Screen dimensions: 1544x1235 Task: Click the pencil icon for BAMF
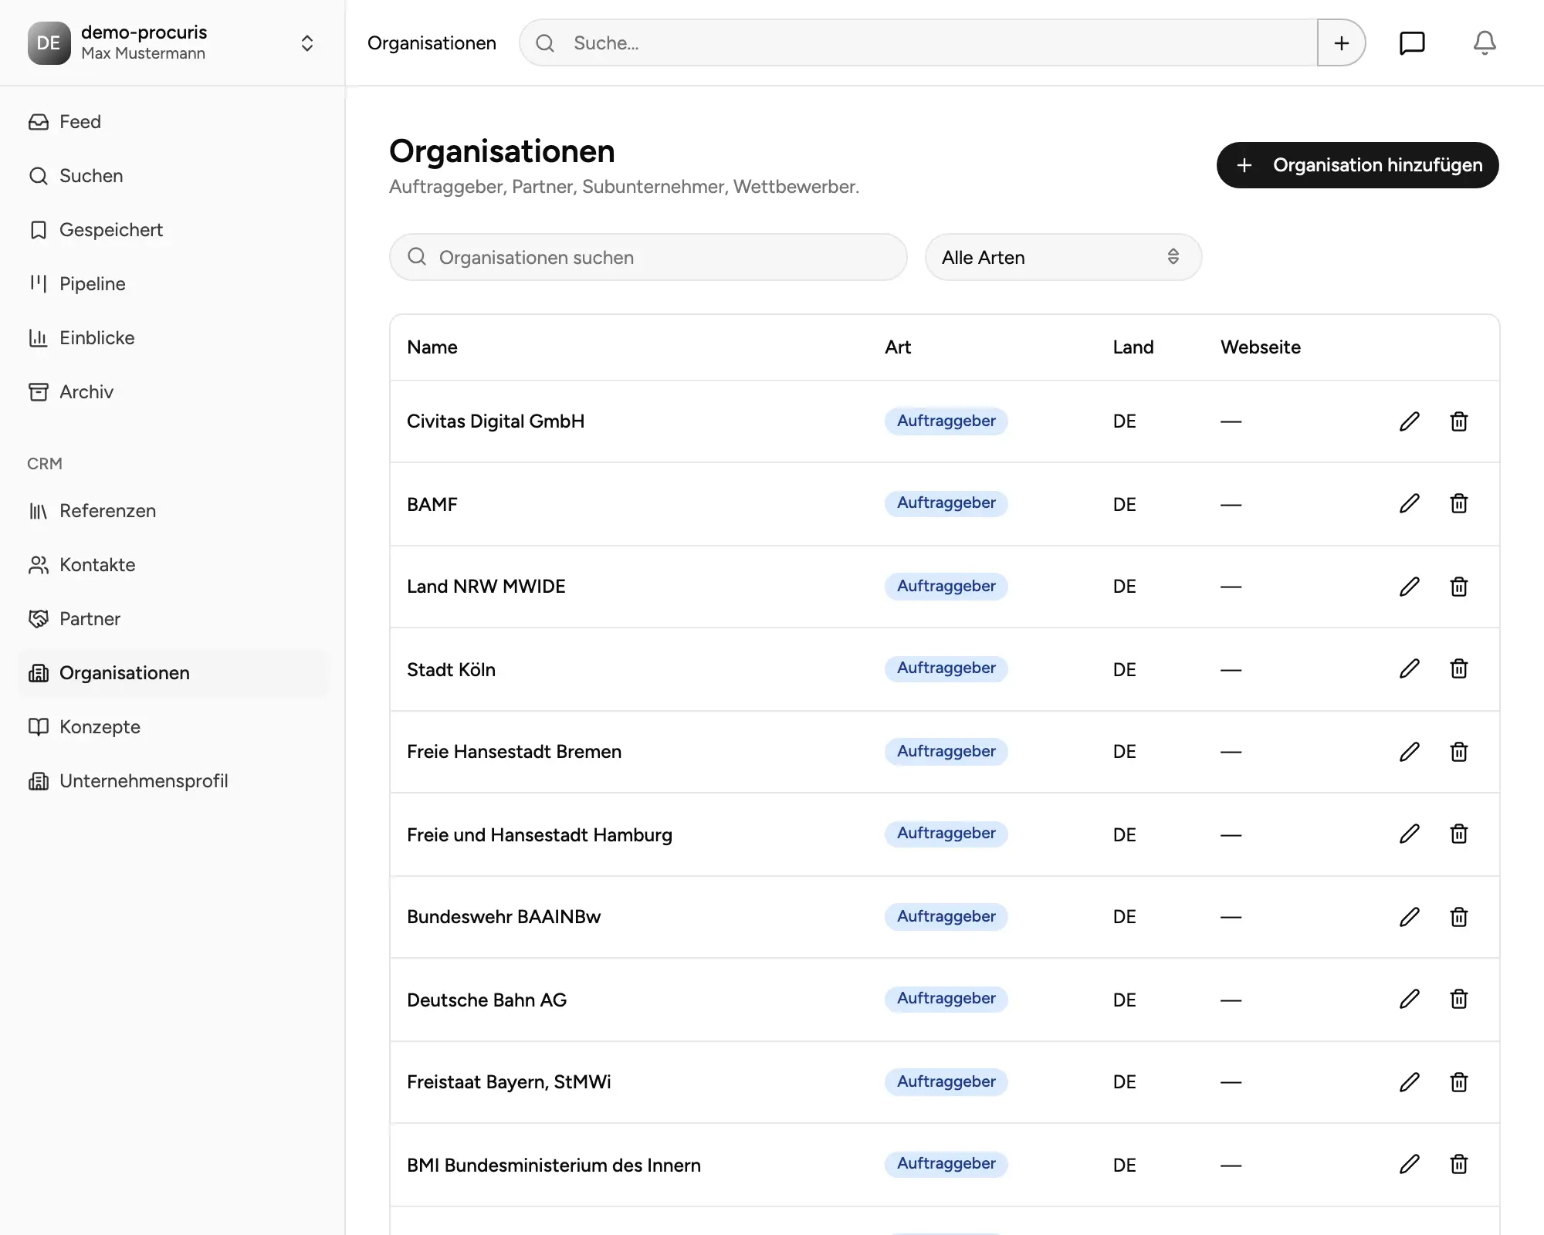(x=1410, y=503)
